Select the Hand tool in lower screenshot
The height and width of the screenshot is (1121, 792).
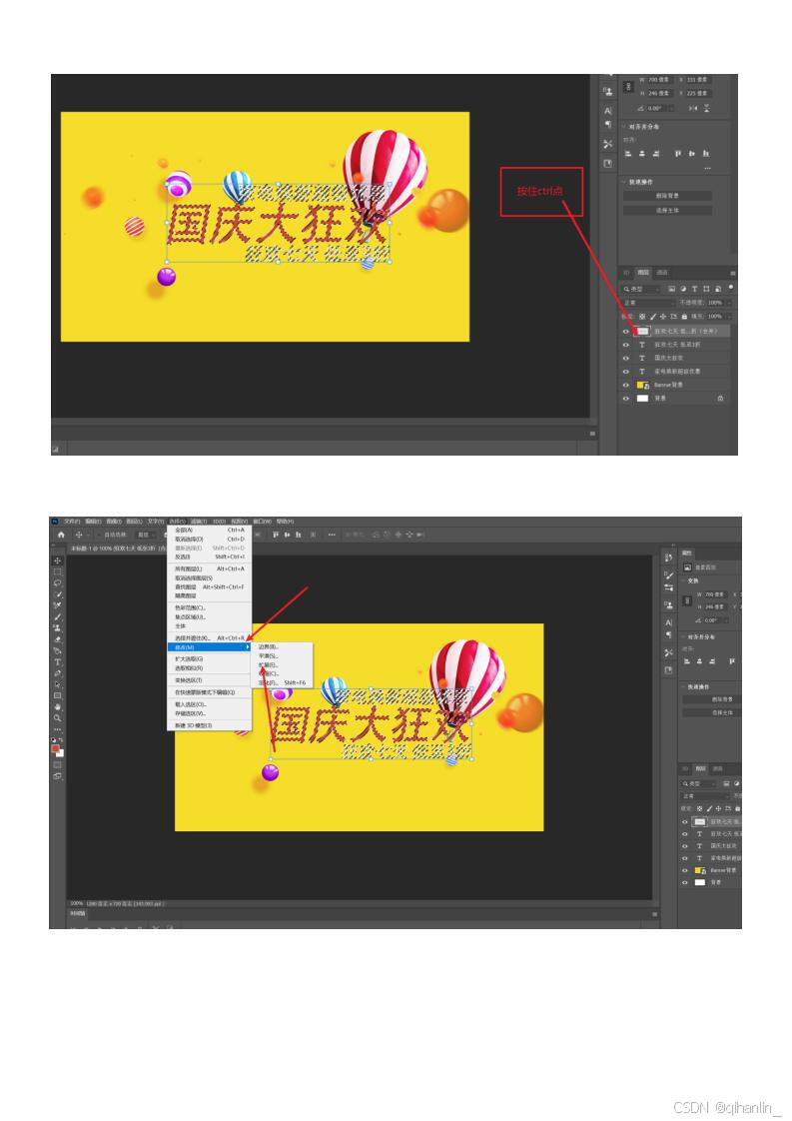click(57, 706)
